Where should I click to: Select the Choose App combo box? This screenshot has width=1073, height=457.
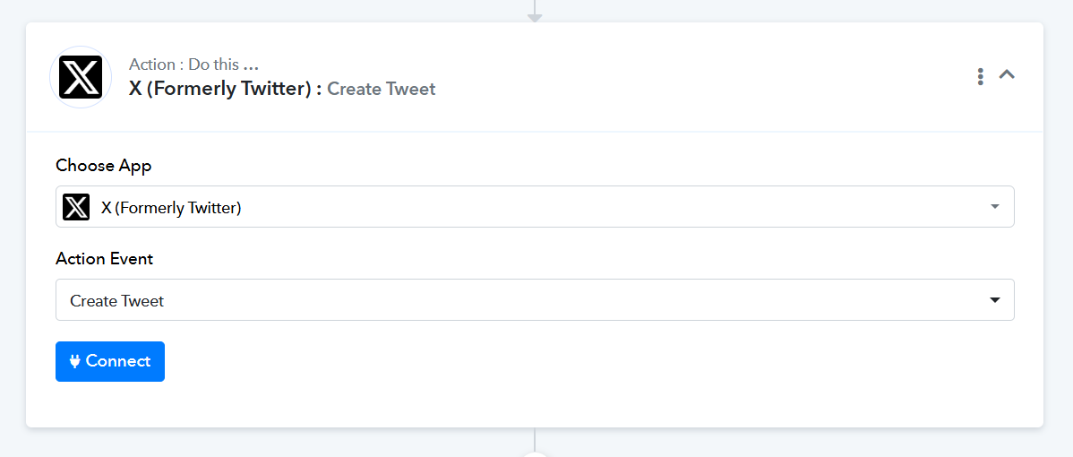point(535,207)
